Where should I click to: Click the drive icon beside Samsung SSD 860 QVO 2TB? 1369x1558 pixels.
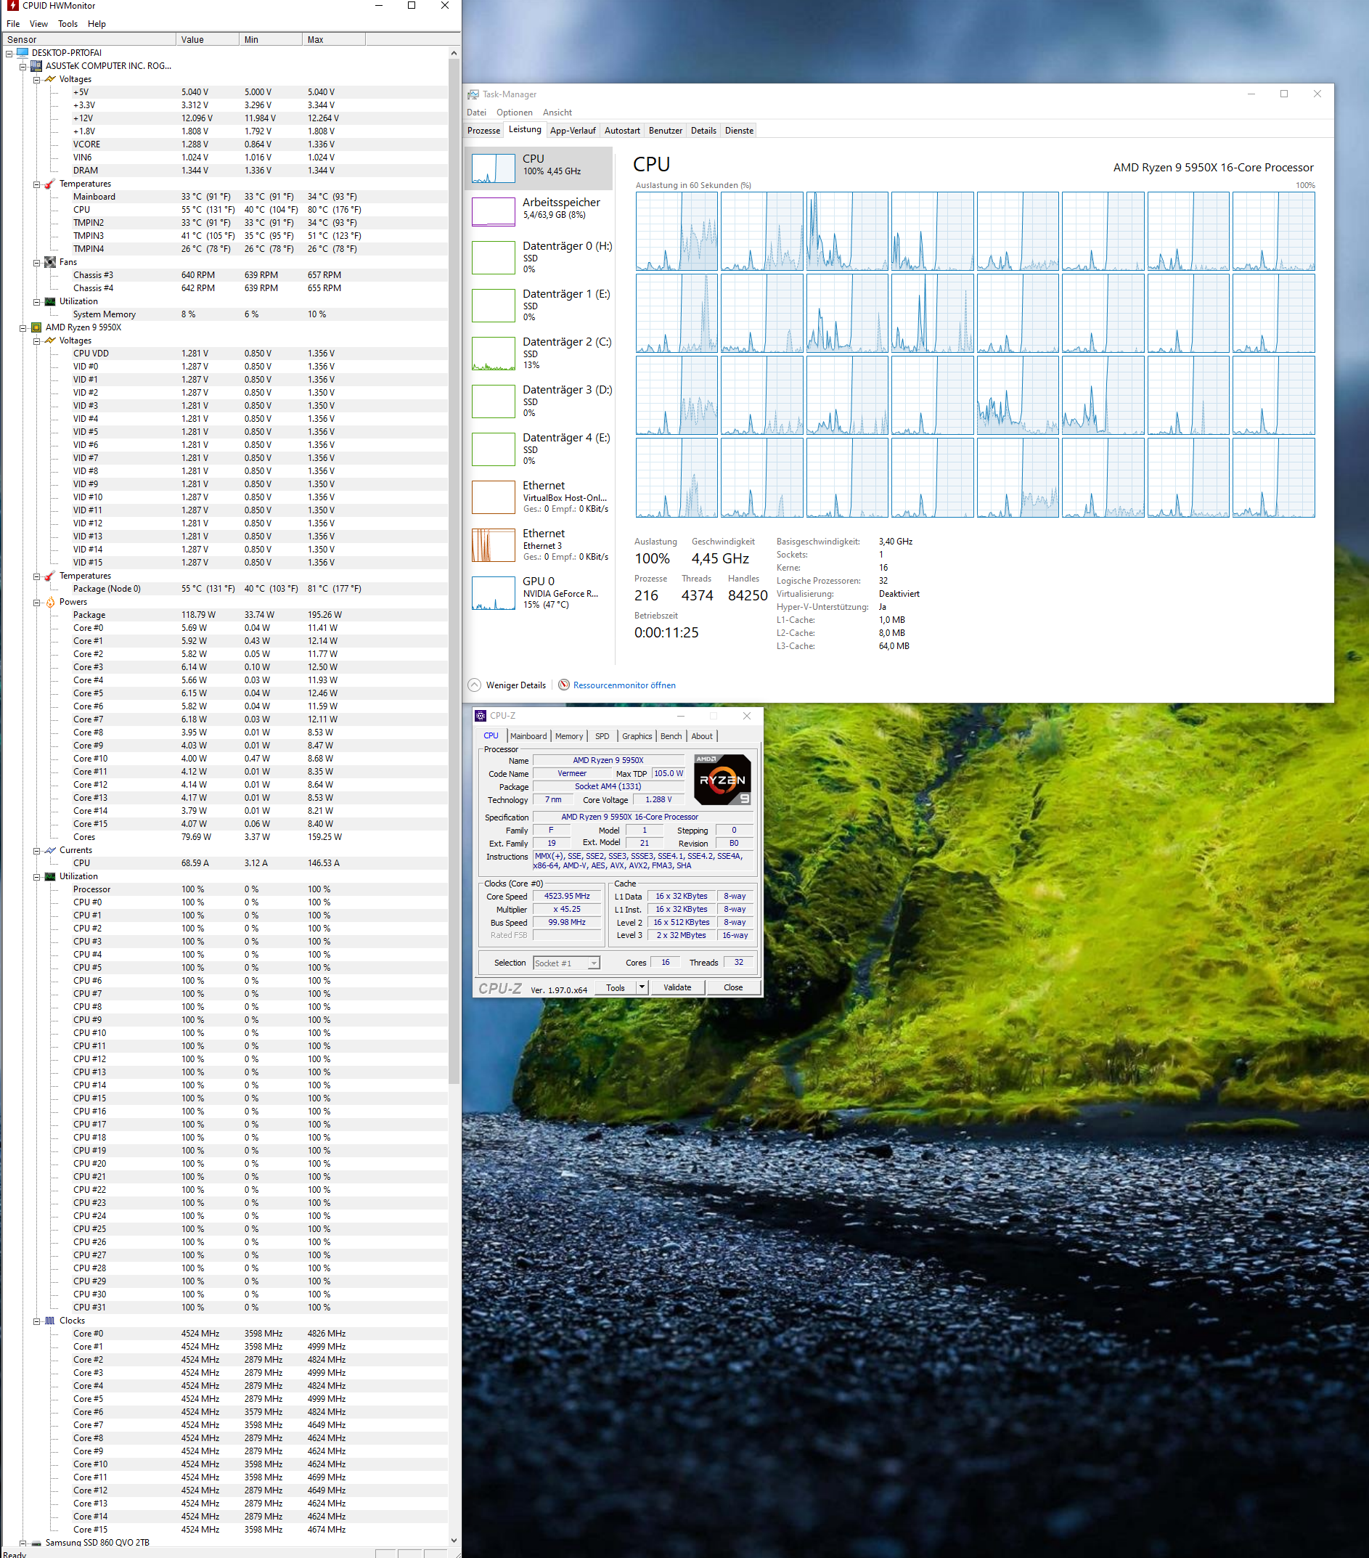36,1543
